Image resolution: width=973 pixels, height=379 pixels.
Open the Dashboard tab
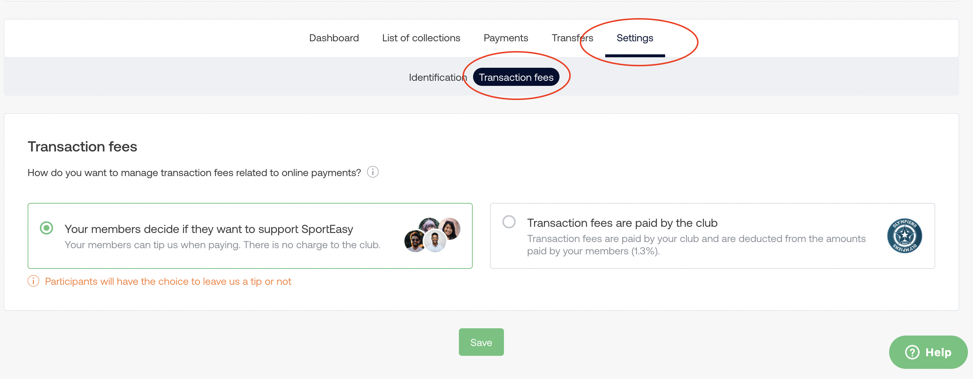[334, 38]
